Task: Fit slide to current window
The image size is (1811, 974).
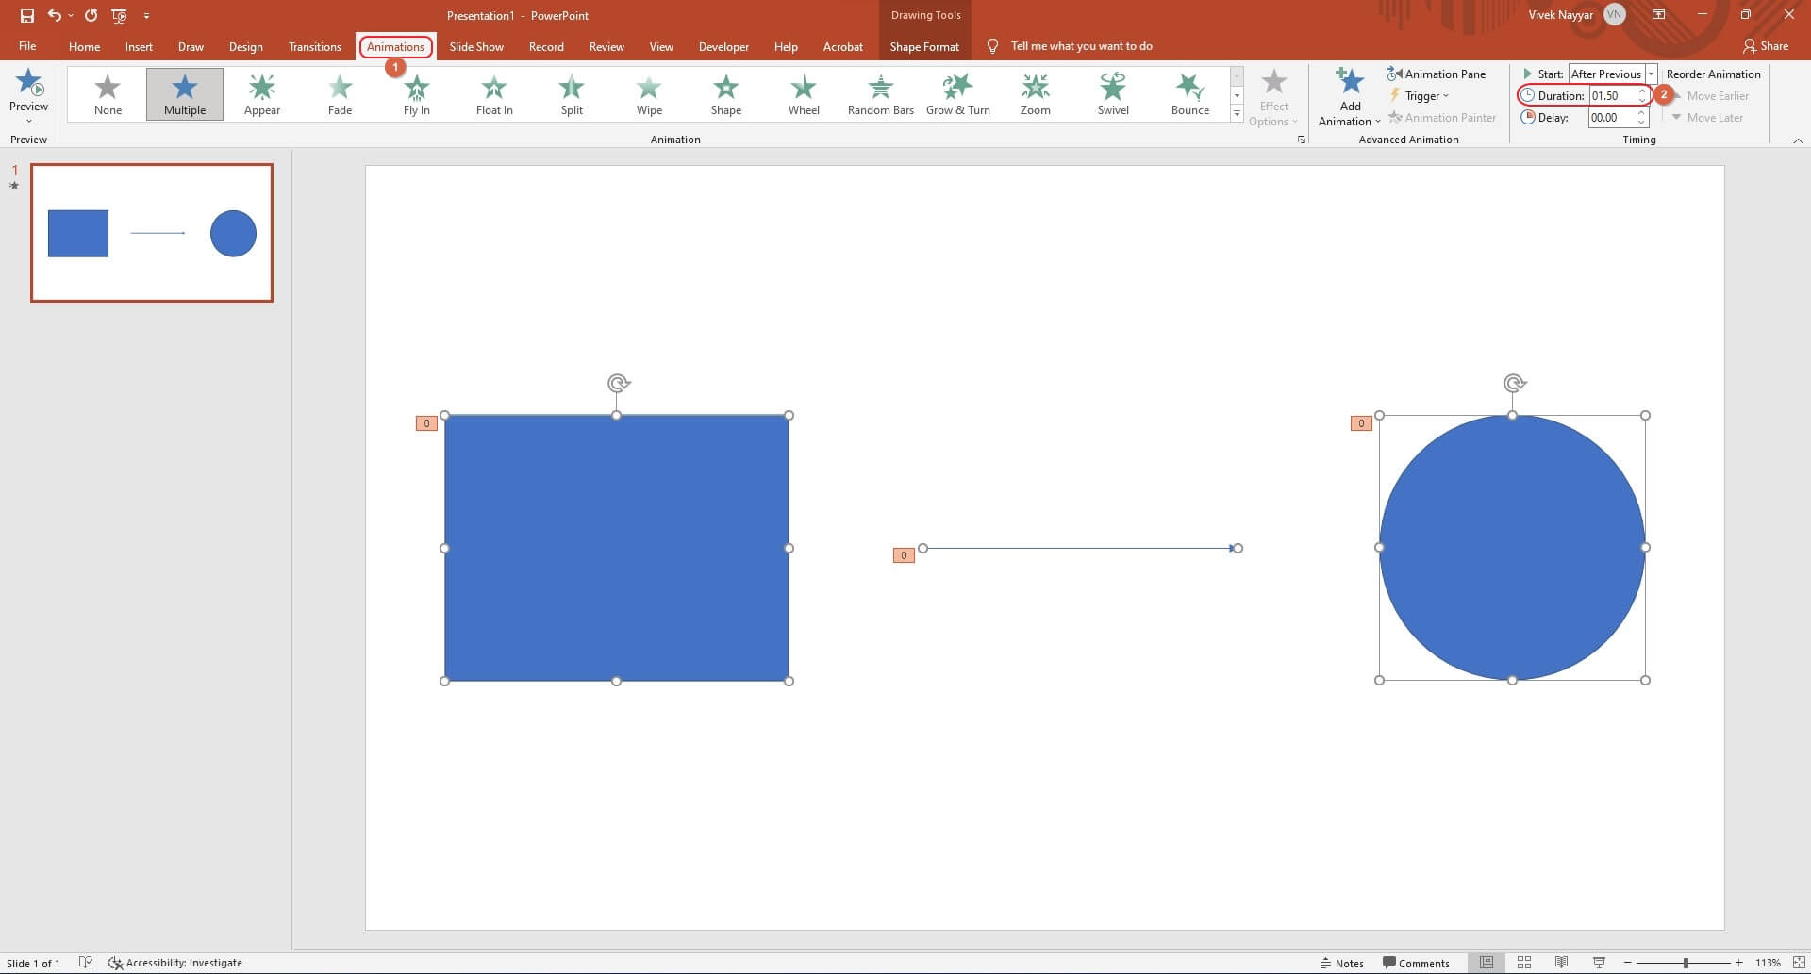Action: (x=1798, y=963)
